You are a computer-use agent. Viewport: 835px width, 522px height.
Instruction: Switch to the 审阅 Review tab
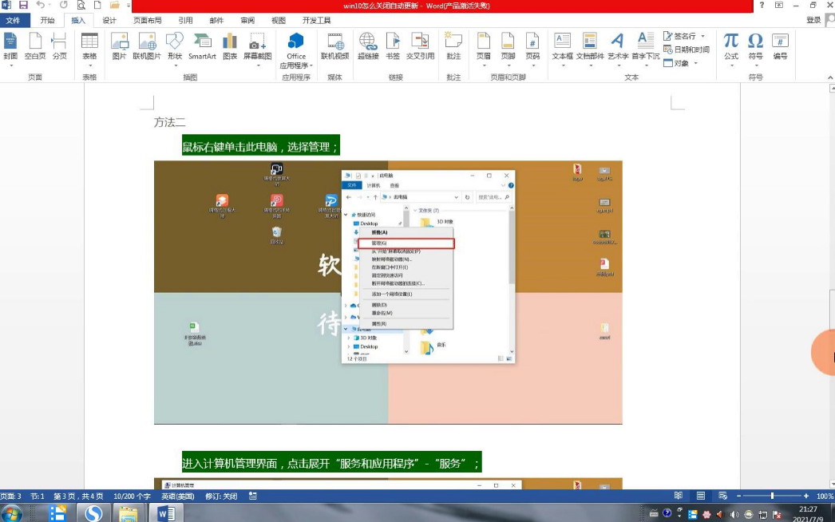(247, 20)
